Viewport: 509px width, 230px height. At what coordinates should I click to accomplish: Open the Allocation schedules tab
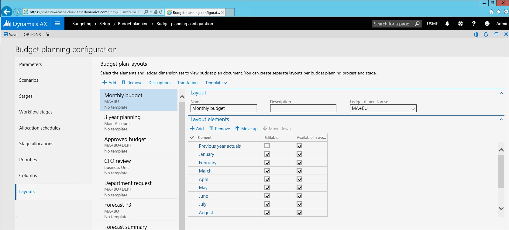pos(40,128)
